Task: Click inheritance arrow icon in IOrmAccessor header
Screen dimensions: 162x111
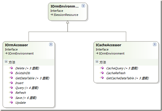Action: tap(6, 53)
